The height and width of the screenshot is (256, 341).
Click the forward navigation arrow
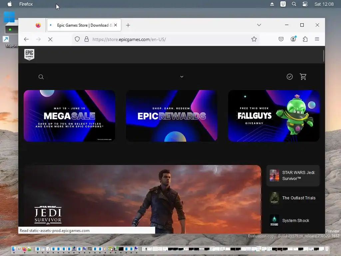point(38,39)
